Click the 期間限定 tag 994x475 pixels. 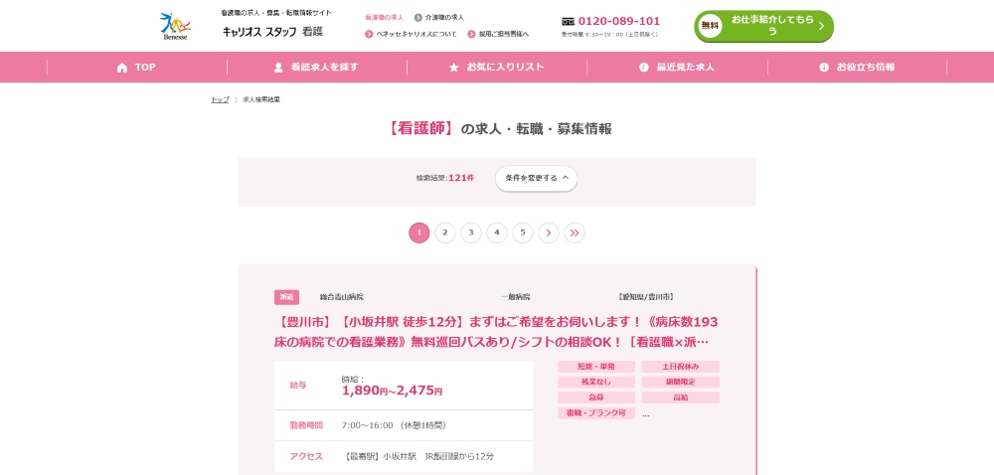(680, 383)
